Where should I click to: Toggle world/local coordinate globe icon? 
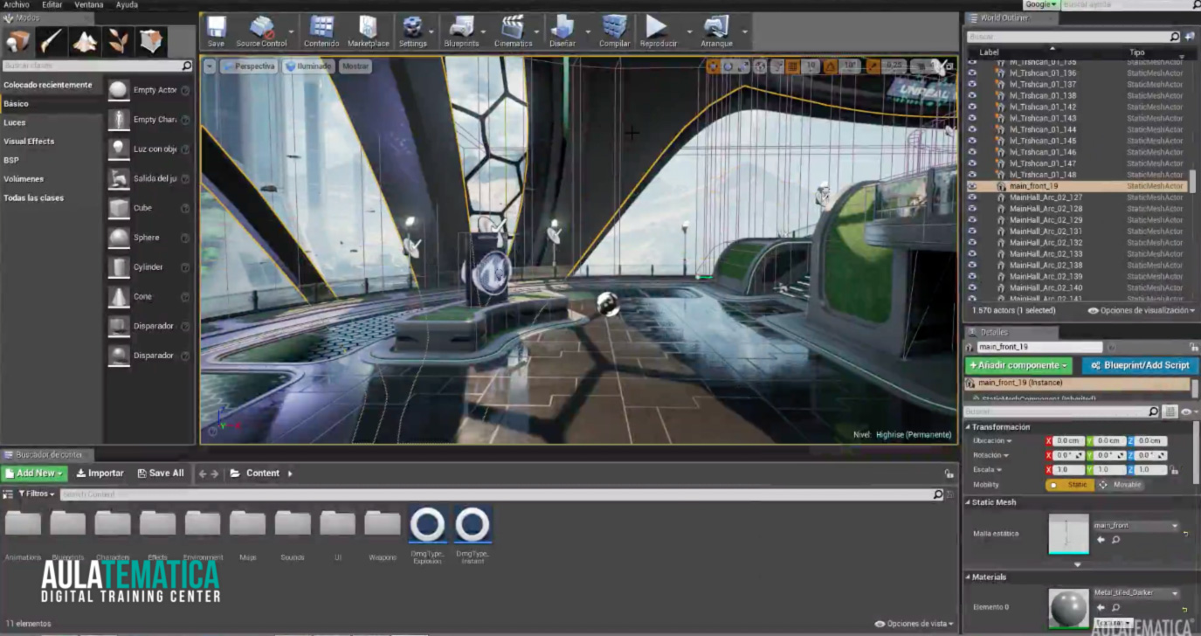[760, 66]
